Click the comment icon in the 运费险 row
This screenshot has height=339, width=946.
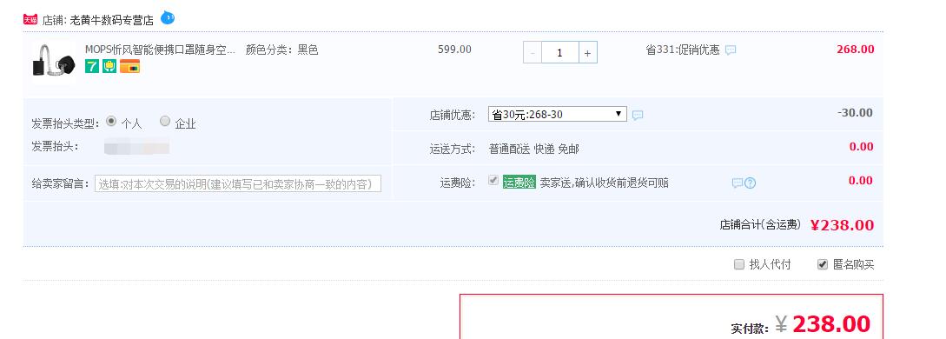(x=738, y=183)
